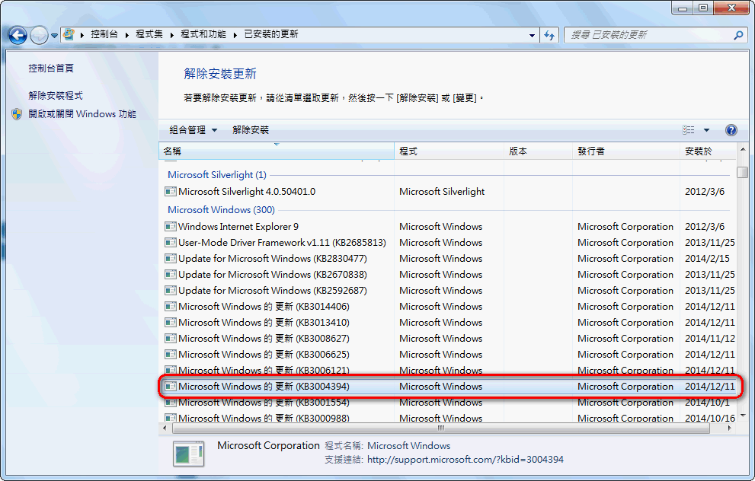This screenshot has height=481, width=755.
Task: Click the horizontal scrollbar left arrow
Action: click(x=165, y=428)
